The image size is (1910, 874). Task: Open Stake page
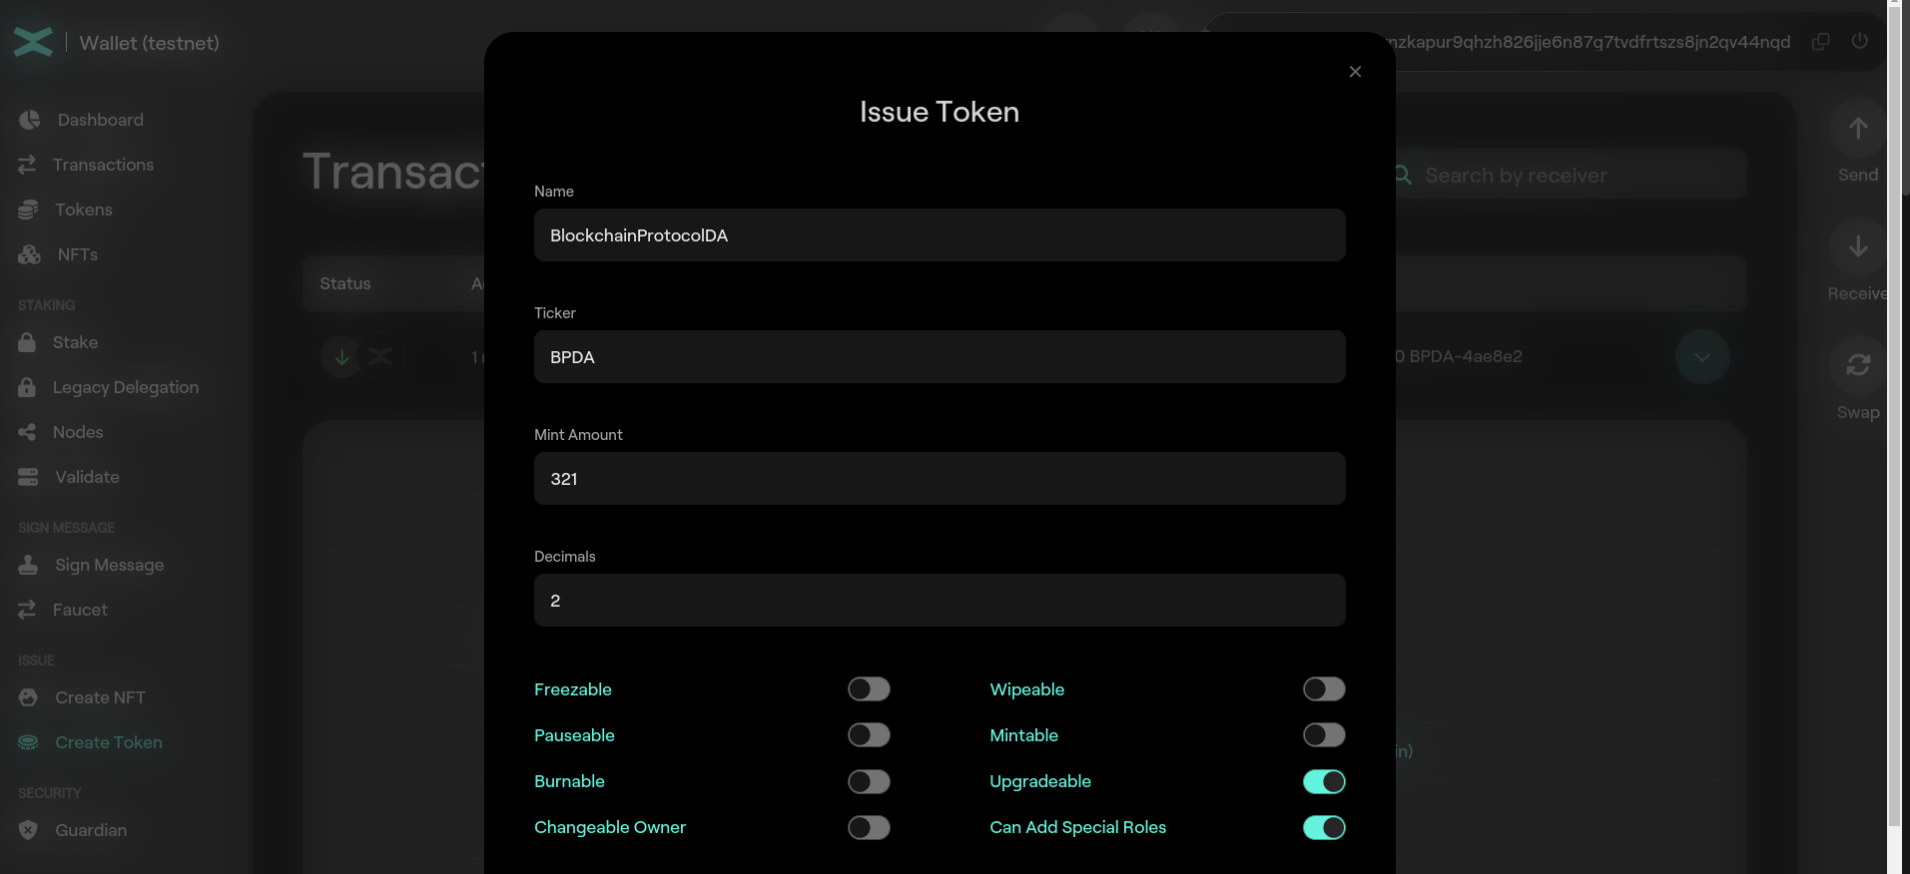click(x=75, y=342)
